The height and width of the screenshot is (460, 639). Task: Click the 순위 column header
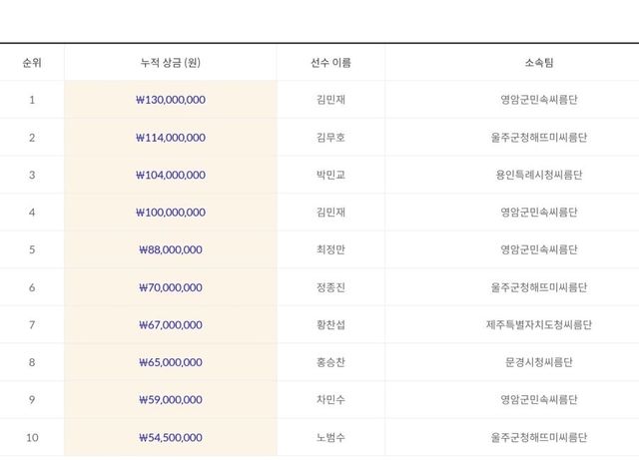pos(32,63)
